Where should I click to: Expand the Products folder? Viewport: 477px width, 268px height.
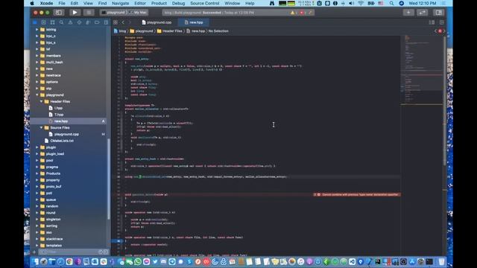[37, 173]
